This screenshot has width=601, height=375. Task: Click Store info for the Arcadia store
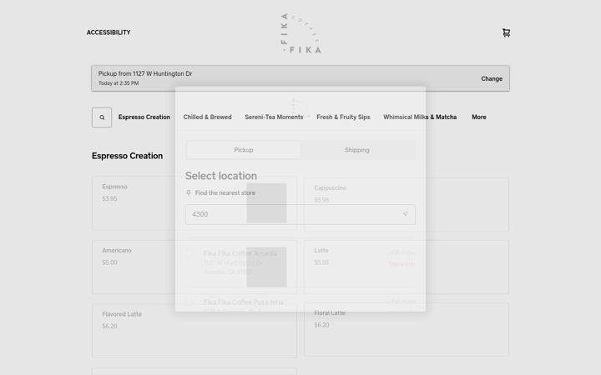click(402, 264)
